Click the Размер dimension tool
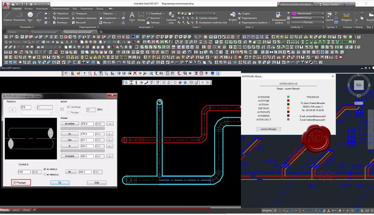This screenshot has height=215, width=374. [x=141, y=17]
